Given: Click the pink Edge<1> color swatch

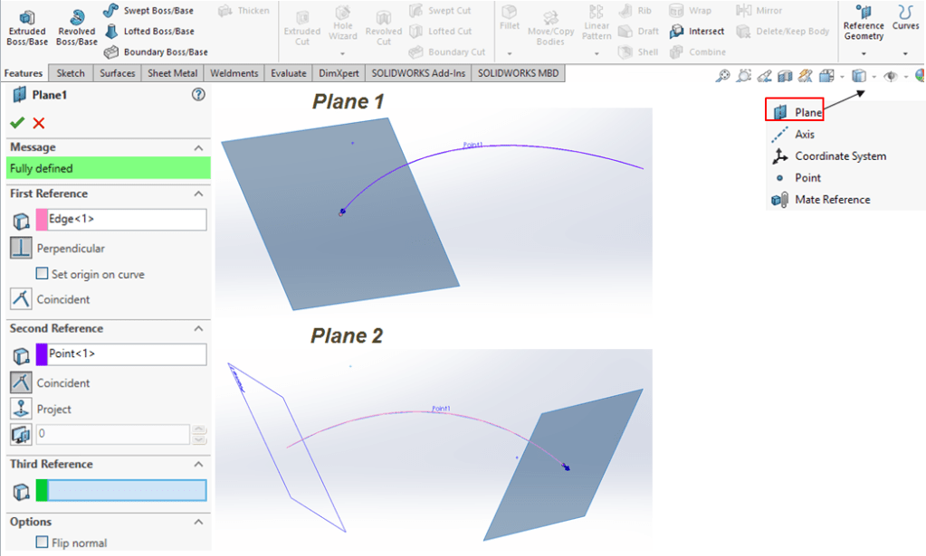Looking at the screenshot, I should [42, 219].
